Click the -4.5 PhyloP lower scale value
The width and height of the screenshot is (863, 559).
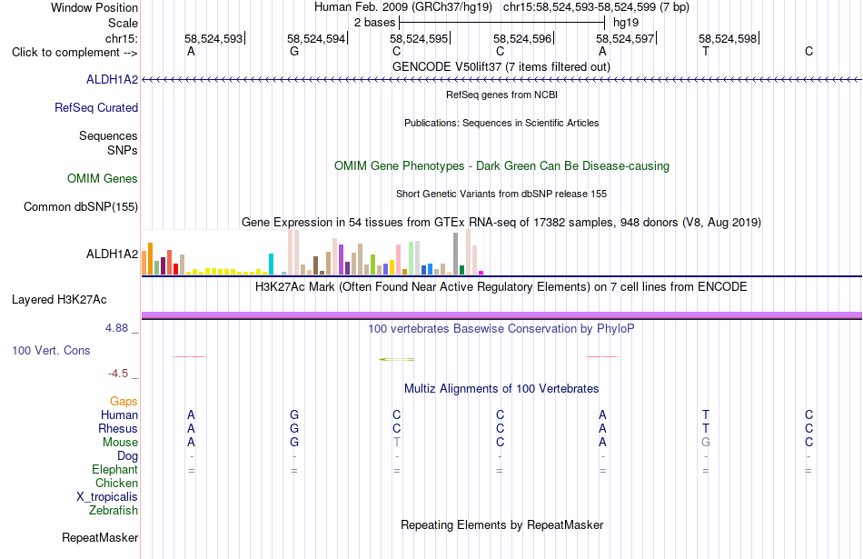point(118,374)
